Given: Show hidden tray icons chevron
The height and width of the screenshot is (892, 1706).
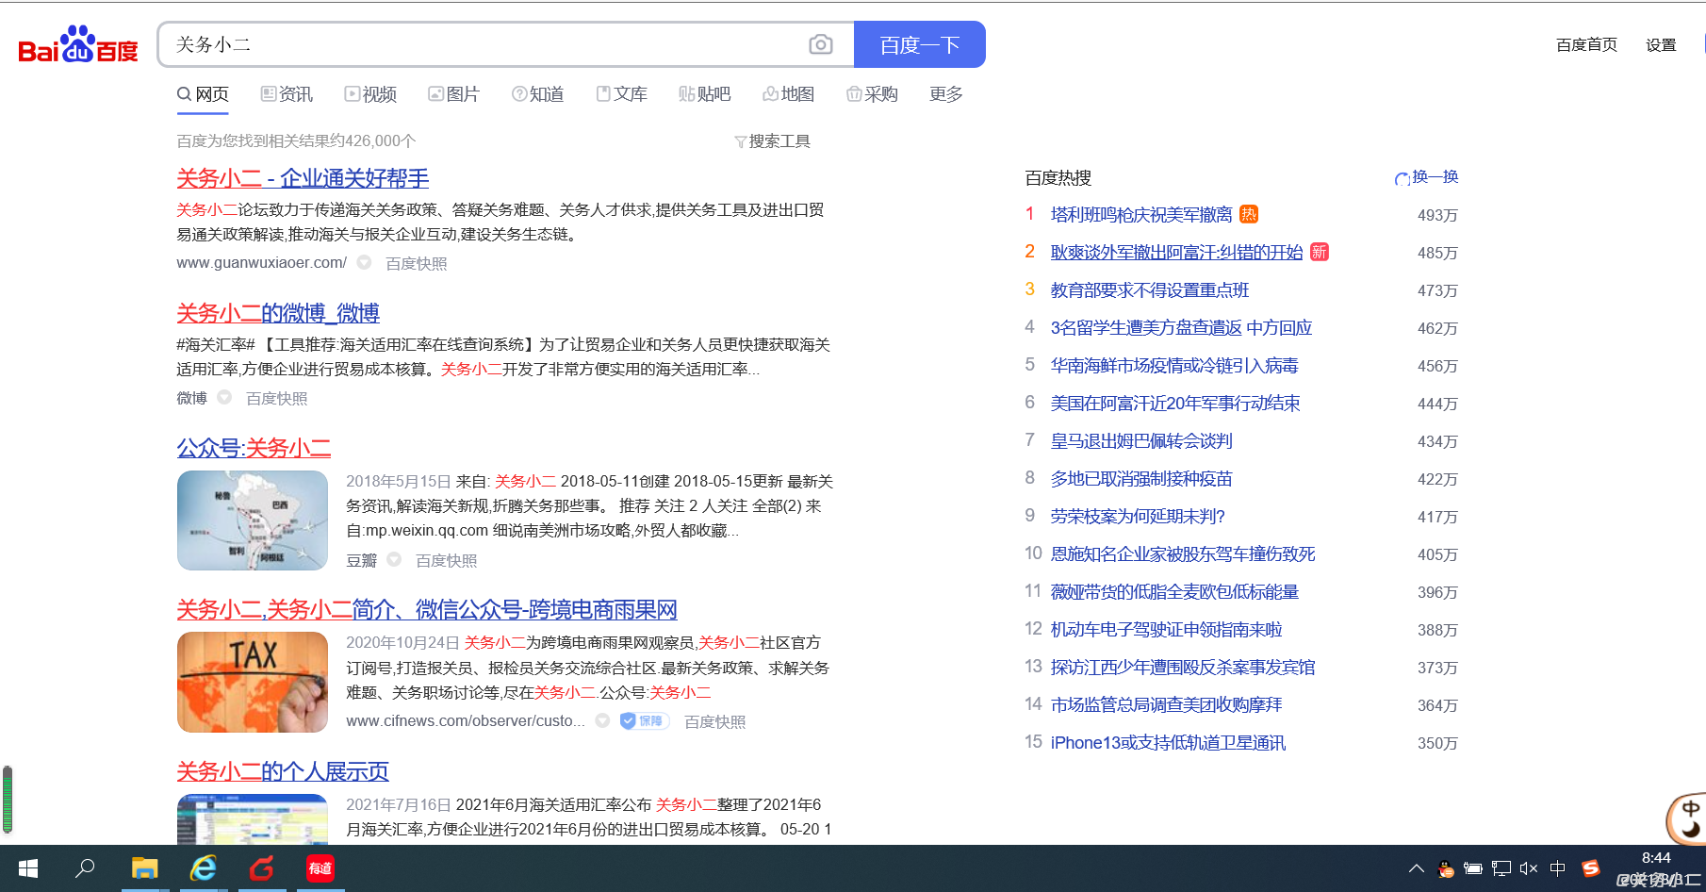Looking at the screenshot, I should pos(1416,869).
